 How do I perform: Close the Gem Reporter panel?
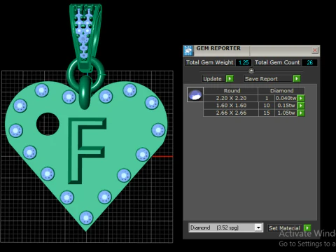point(315,50)
